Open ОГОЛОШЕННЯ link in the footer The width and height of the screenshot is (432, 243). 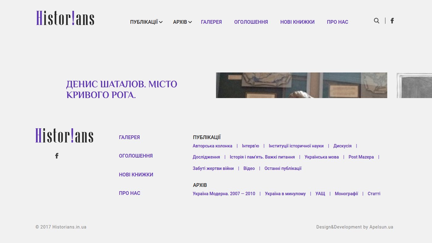coord(136,156)
